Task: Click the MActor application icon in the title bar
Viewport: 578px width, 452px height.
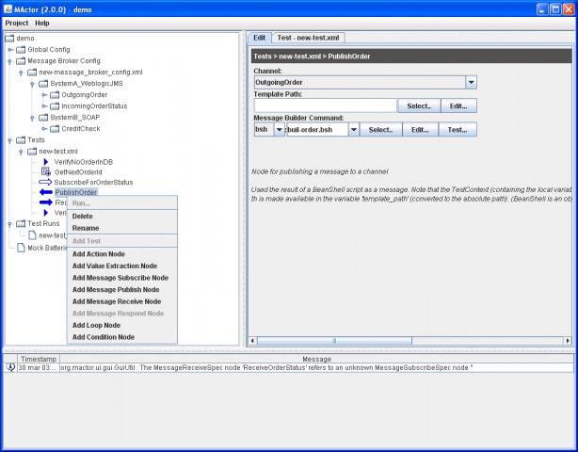Action: (8, 8)
